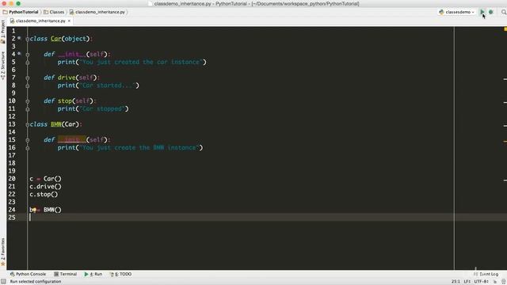This screenshot has height=285, width=507.
Task: Click the yellow inspection status indicator at scrollbar top
Action: pos(505,29)
